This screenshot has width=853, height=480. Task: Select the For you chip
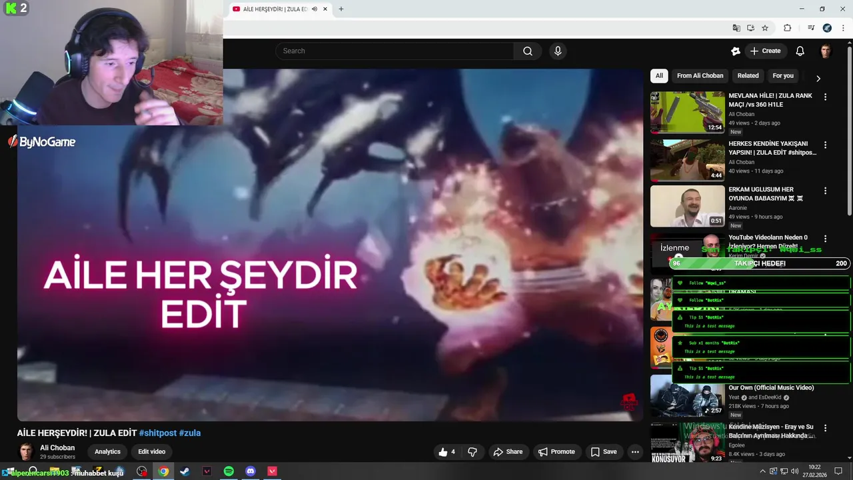pos(783,76)
